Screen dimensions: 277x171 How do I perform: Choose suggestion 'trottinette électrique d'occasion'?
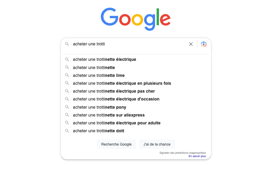pyautogui.click(x=136, y=99)
